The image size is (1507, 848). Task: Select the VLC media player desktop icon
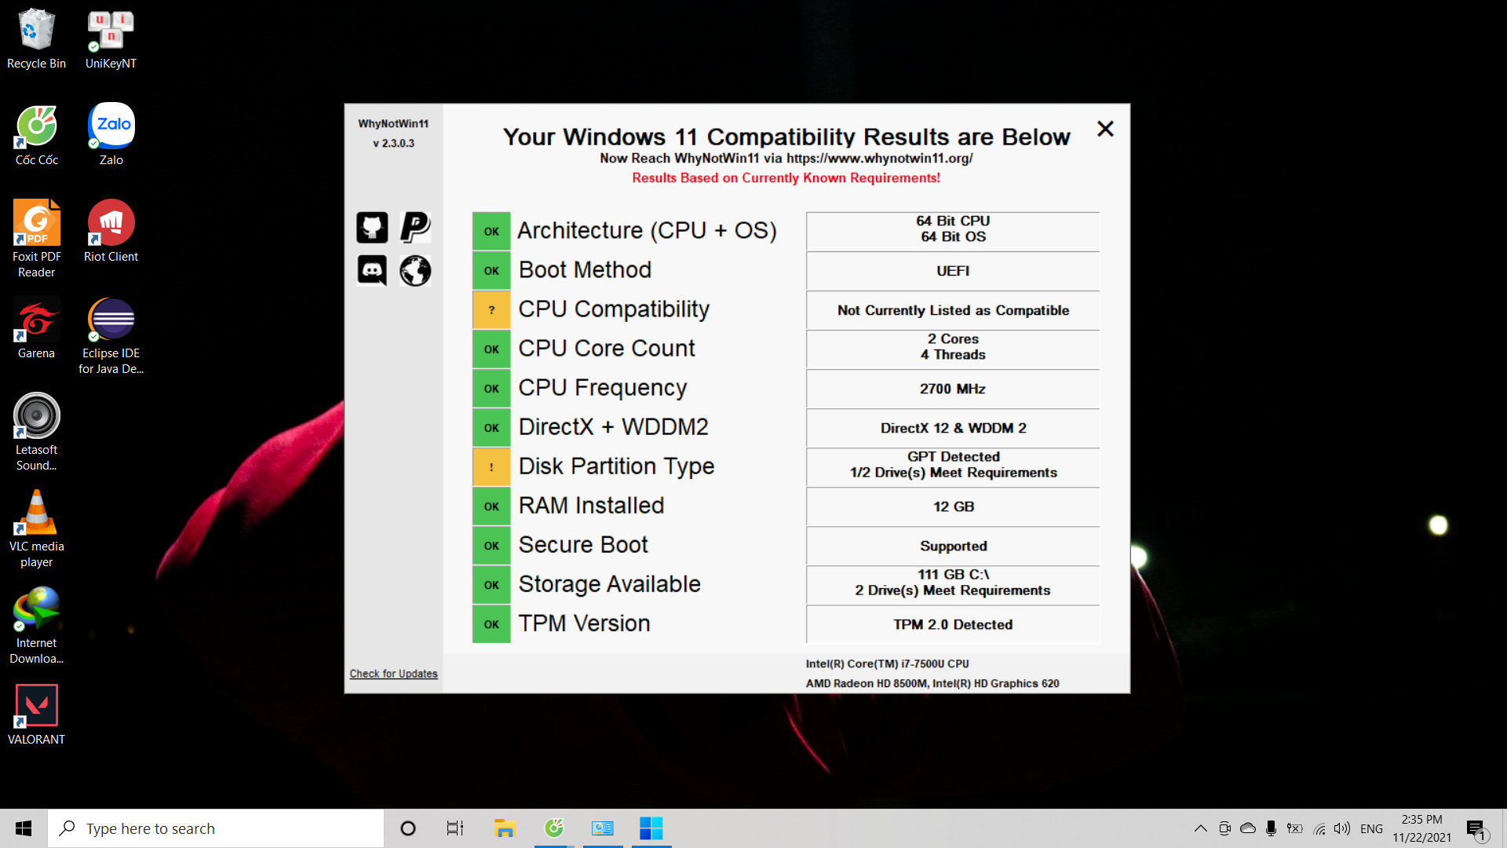click(x=36, y=529)
